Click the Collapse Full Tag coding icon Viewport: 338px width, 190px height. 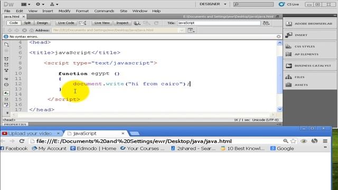(6, 59)
